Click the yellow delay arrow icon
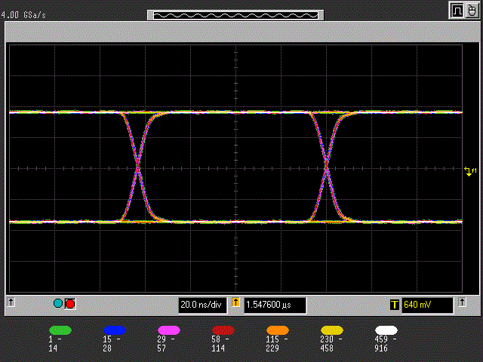The image size is (483, 362). (235, 302)
